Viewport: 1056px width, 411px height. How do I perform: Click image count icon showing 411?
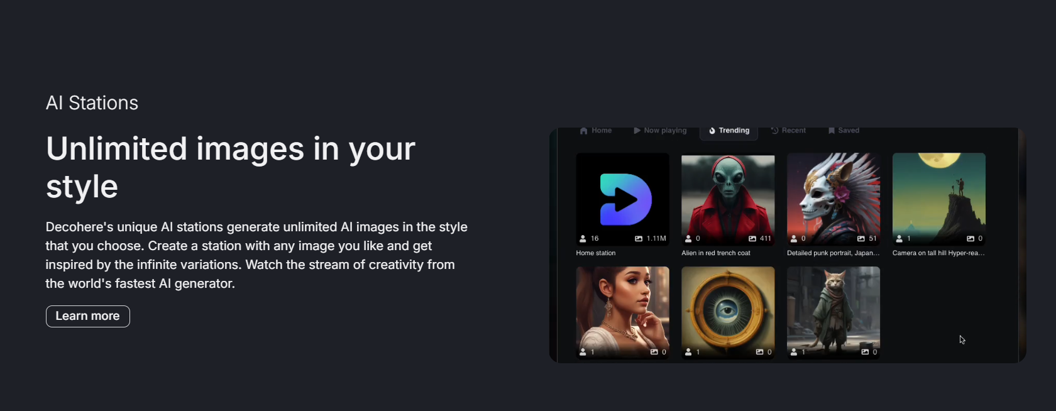(x=752, y=239)
